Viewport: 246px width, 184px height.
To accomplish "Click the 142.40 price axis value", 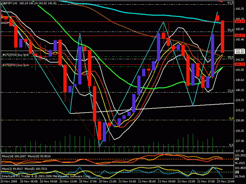I will pos(240,39).
